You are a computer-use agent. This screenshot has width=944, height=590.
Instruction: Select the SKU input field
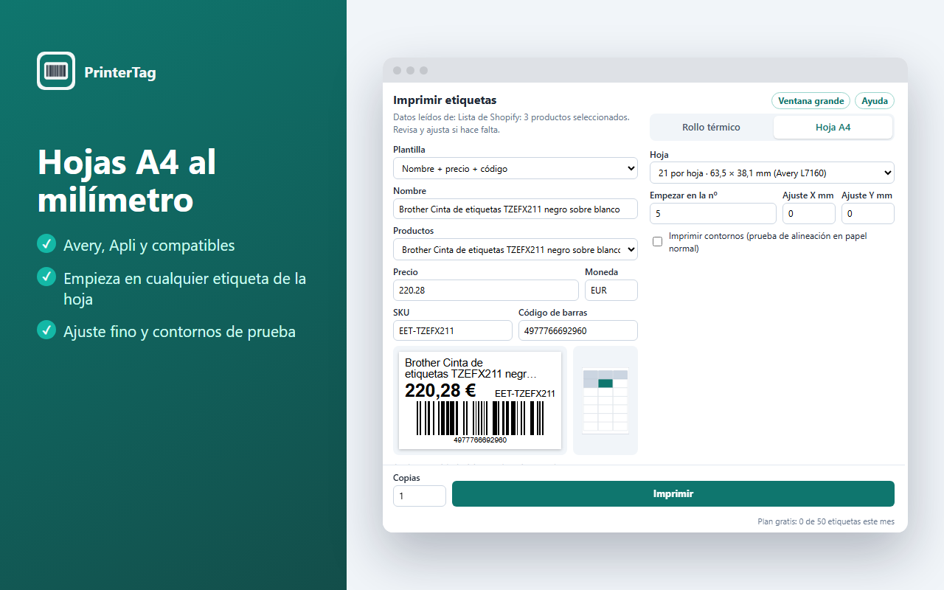coord(453,330)
